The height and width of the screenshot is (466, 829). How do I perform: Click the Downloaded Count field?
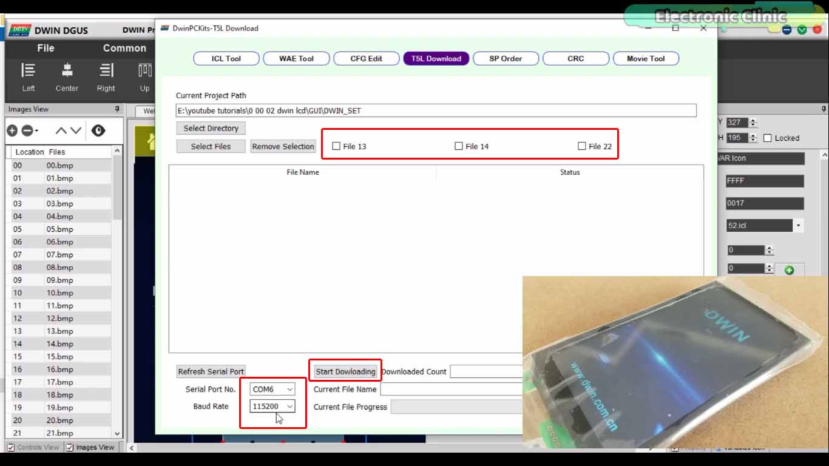[486, 371]
